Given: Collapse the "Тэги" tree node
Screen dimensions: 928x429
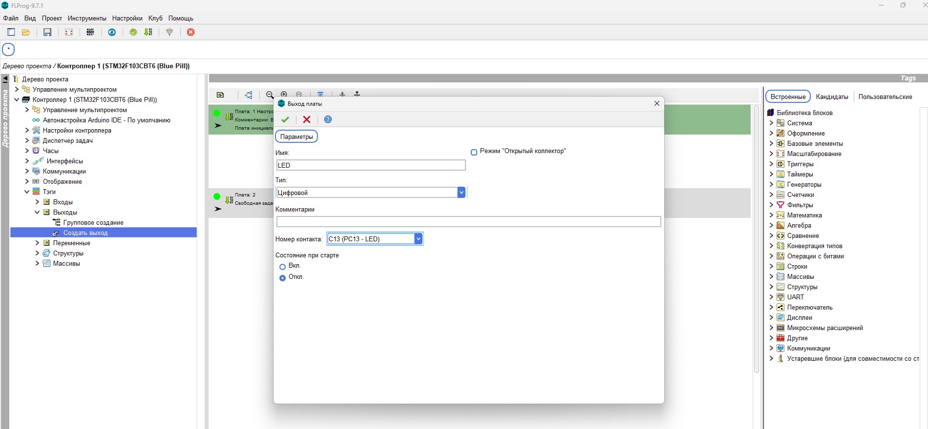Looking at the screenshot, I should (x=27, y=192).
